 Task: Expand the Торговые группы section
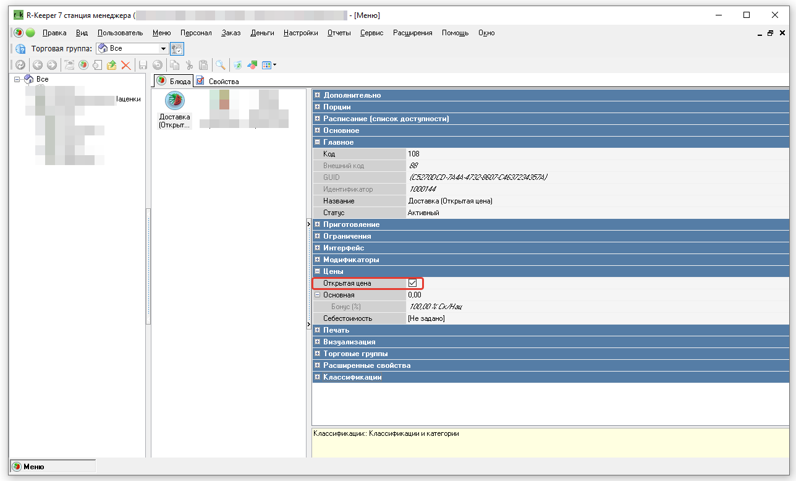coord(318,354)
